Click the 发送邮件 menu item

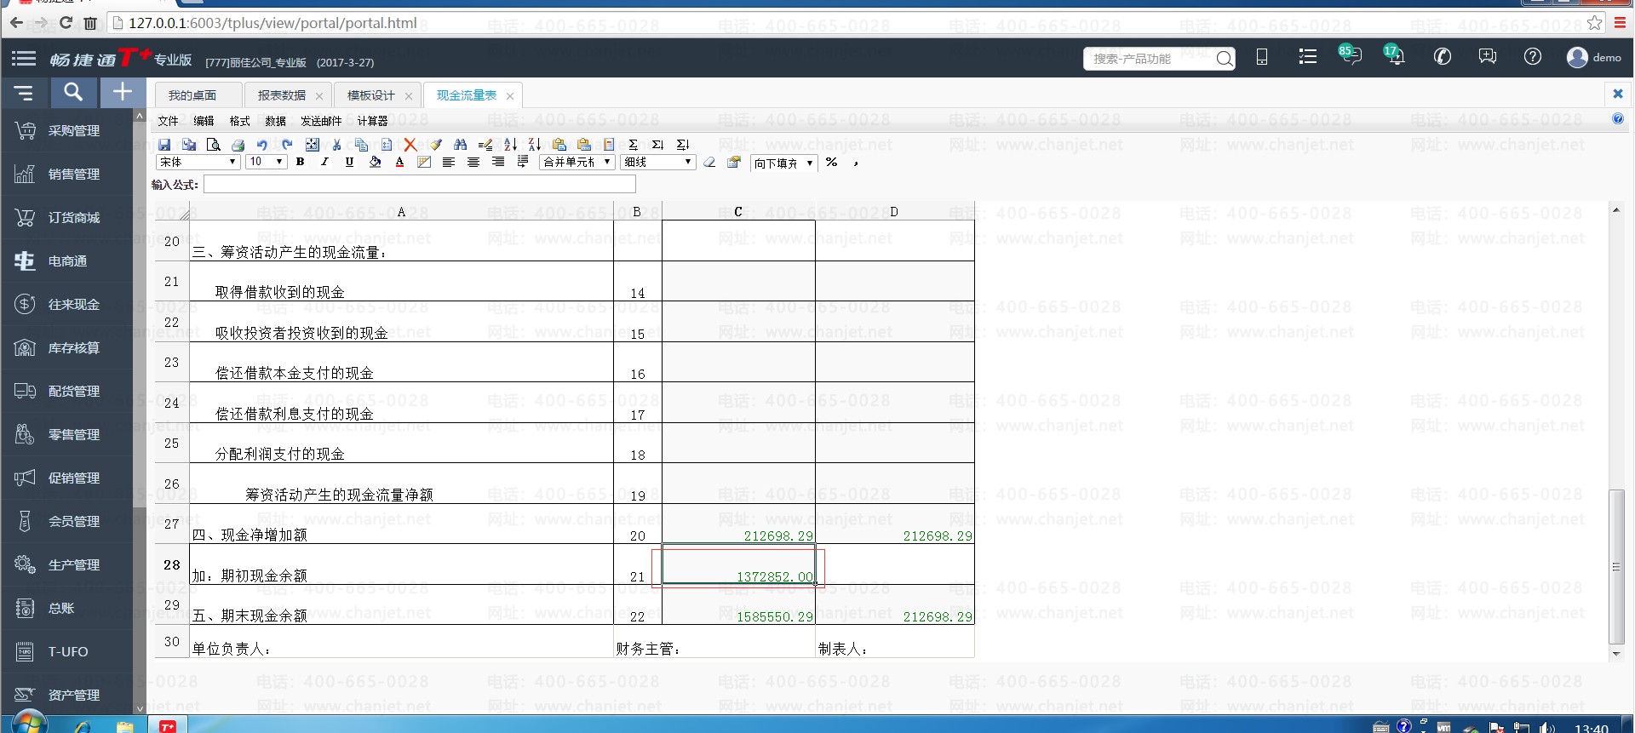coord(321,121)
